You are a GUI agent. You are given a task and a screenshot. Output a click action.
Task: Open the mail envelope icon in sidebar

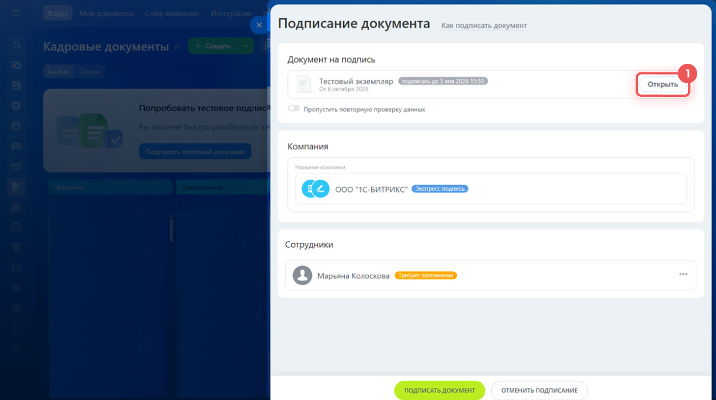click(17, 166)
